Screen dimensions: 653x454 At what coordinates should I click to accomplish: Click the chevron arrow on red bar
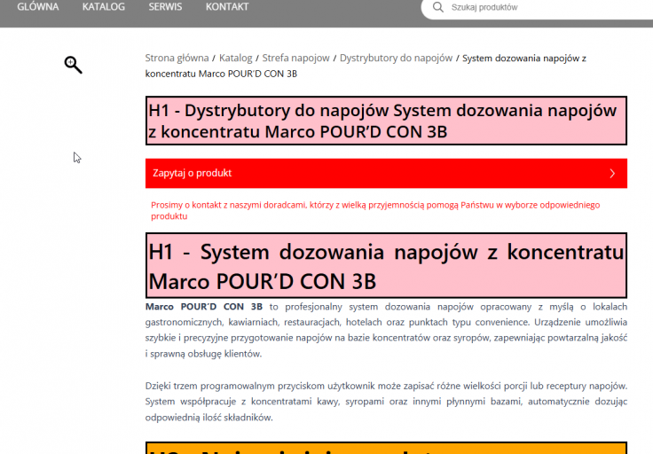612,174
